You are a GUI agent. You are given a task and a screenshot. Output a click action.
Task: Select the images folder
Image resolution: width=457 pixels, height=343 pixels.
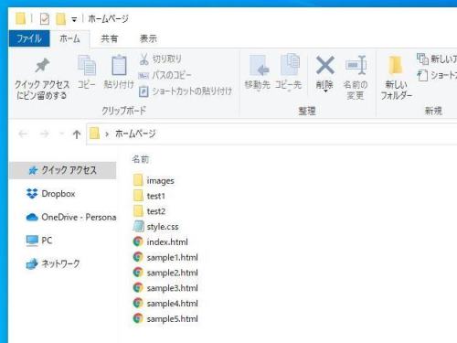click(x=154, y=180)
